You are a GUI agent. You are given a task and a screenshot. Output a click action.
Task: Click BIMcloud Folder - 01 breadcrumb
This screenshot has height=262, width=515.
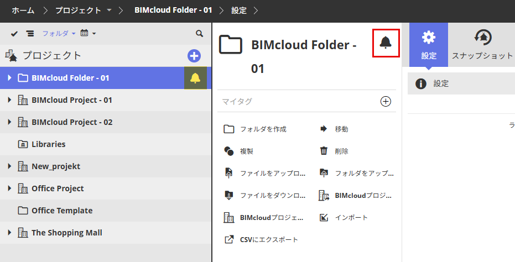pos(174,10)
